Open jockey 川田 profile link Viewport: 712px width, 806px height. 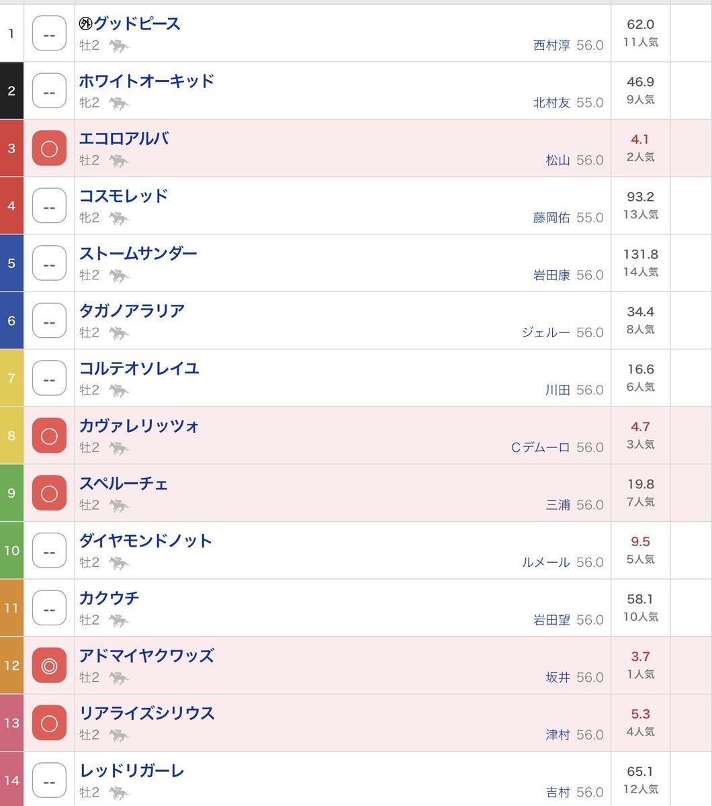558,390
